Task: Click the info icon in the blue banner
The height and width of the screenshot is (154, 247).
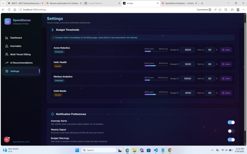Action: (53, 38)
